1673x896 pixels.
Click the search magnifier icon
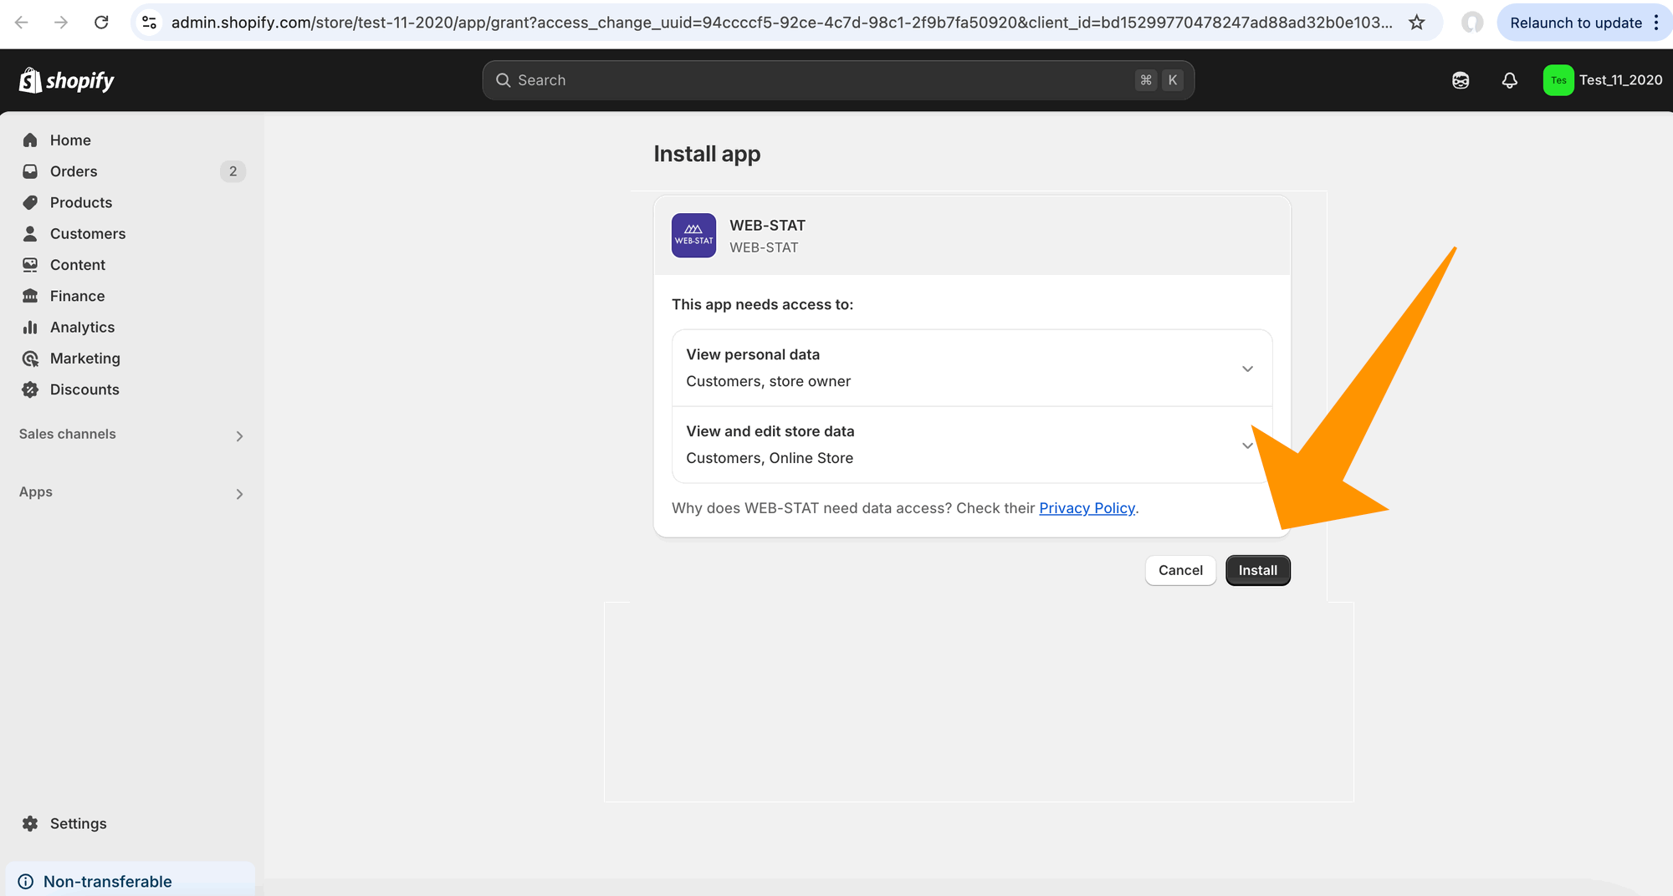click(x=503, y=80)
